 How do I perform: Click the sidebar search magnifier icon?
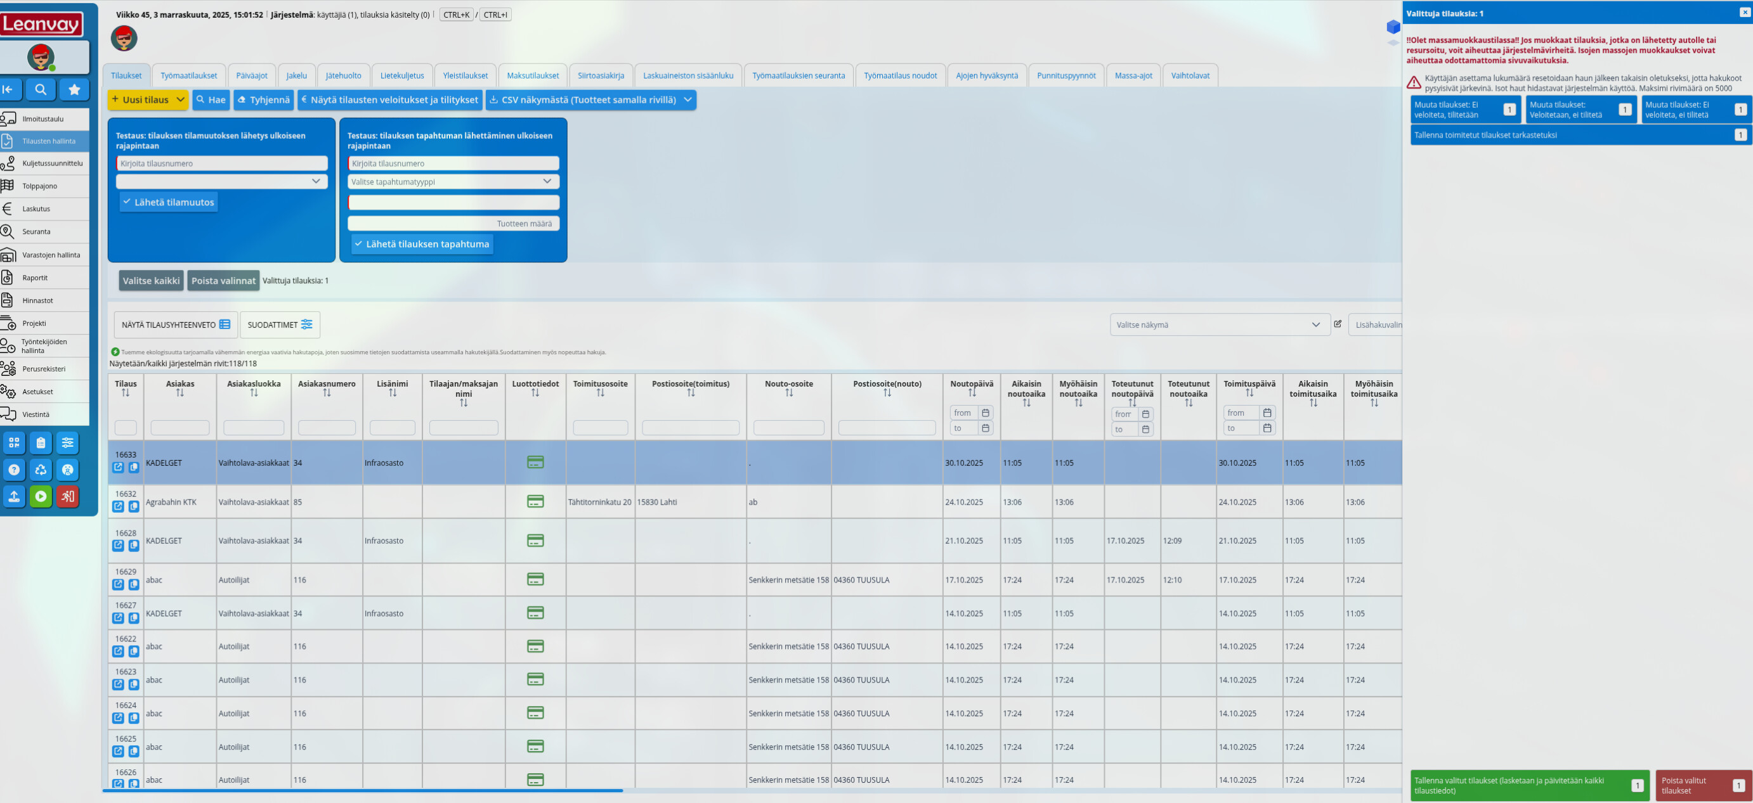(x=41, y=89)
